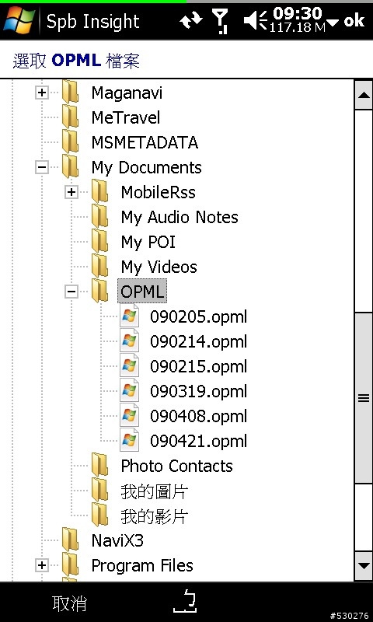Select the Maganavi label
This screenshot has width=373, height=622.
pyautogui.click(x=127, y=94)
